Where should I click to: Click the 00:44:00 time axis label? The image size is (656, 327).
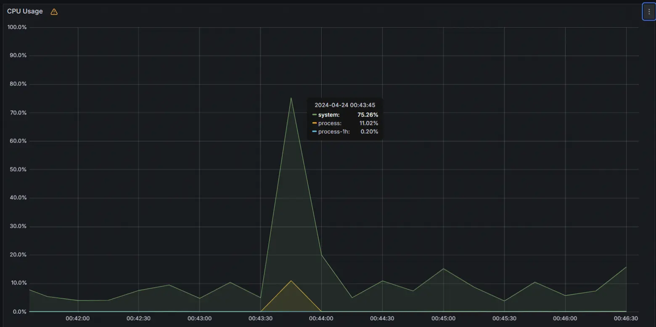coord(321,319)
